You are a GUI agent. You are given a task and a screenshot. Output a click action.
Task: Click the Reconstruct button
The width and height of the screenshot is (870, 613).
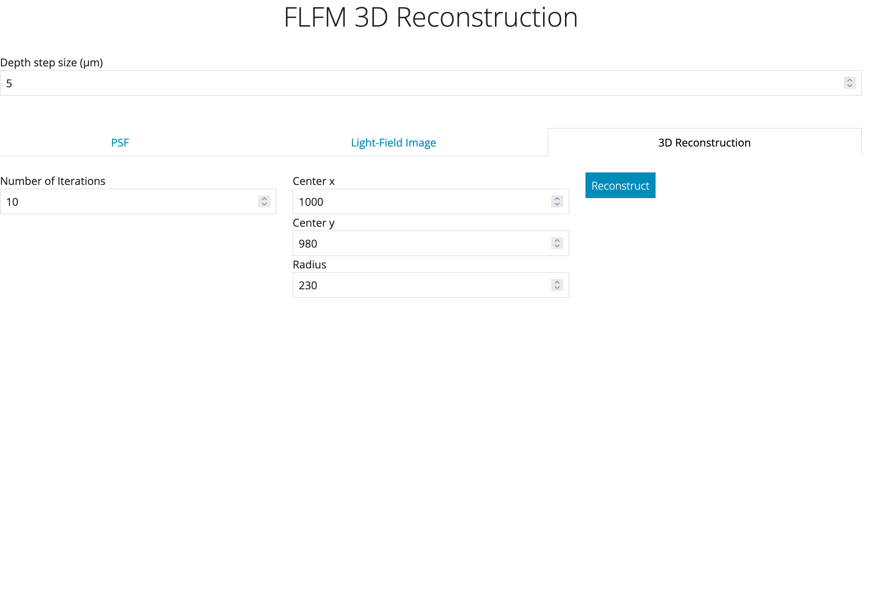click(620, 185)
